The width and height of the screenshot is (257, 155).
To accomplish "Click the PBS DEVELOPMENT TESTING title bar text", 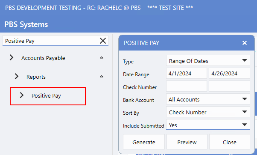I will pyautogui.click(x=73, y=8).
